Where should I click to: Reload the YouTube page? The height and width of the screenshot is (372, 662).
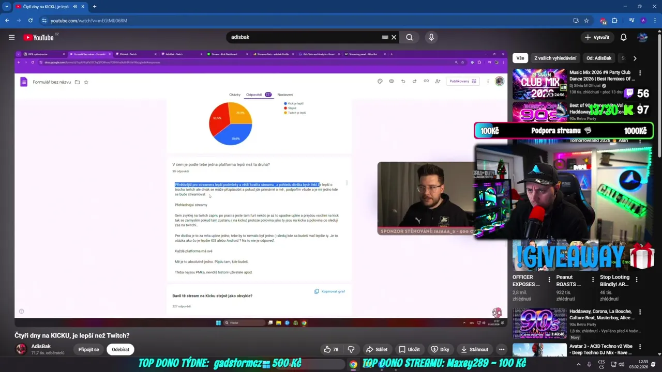[x=31, y=21]
